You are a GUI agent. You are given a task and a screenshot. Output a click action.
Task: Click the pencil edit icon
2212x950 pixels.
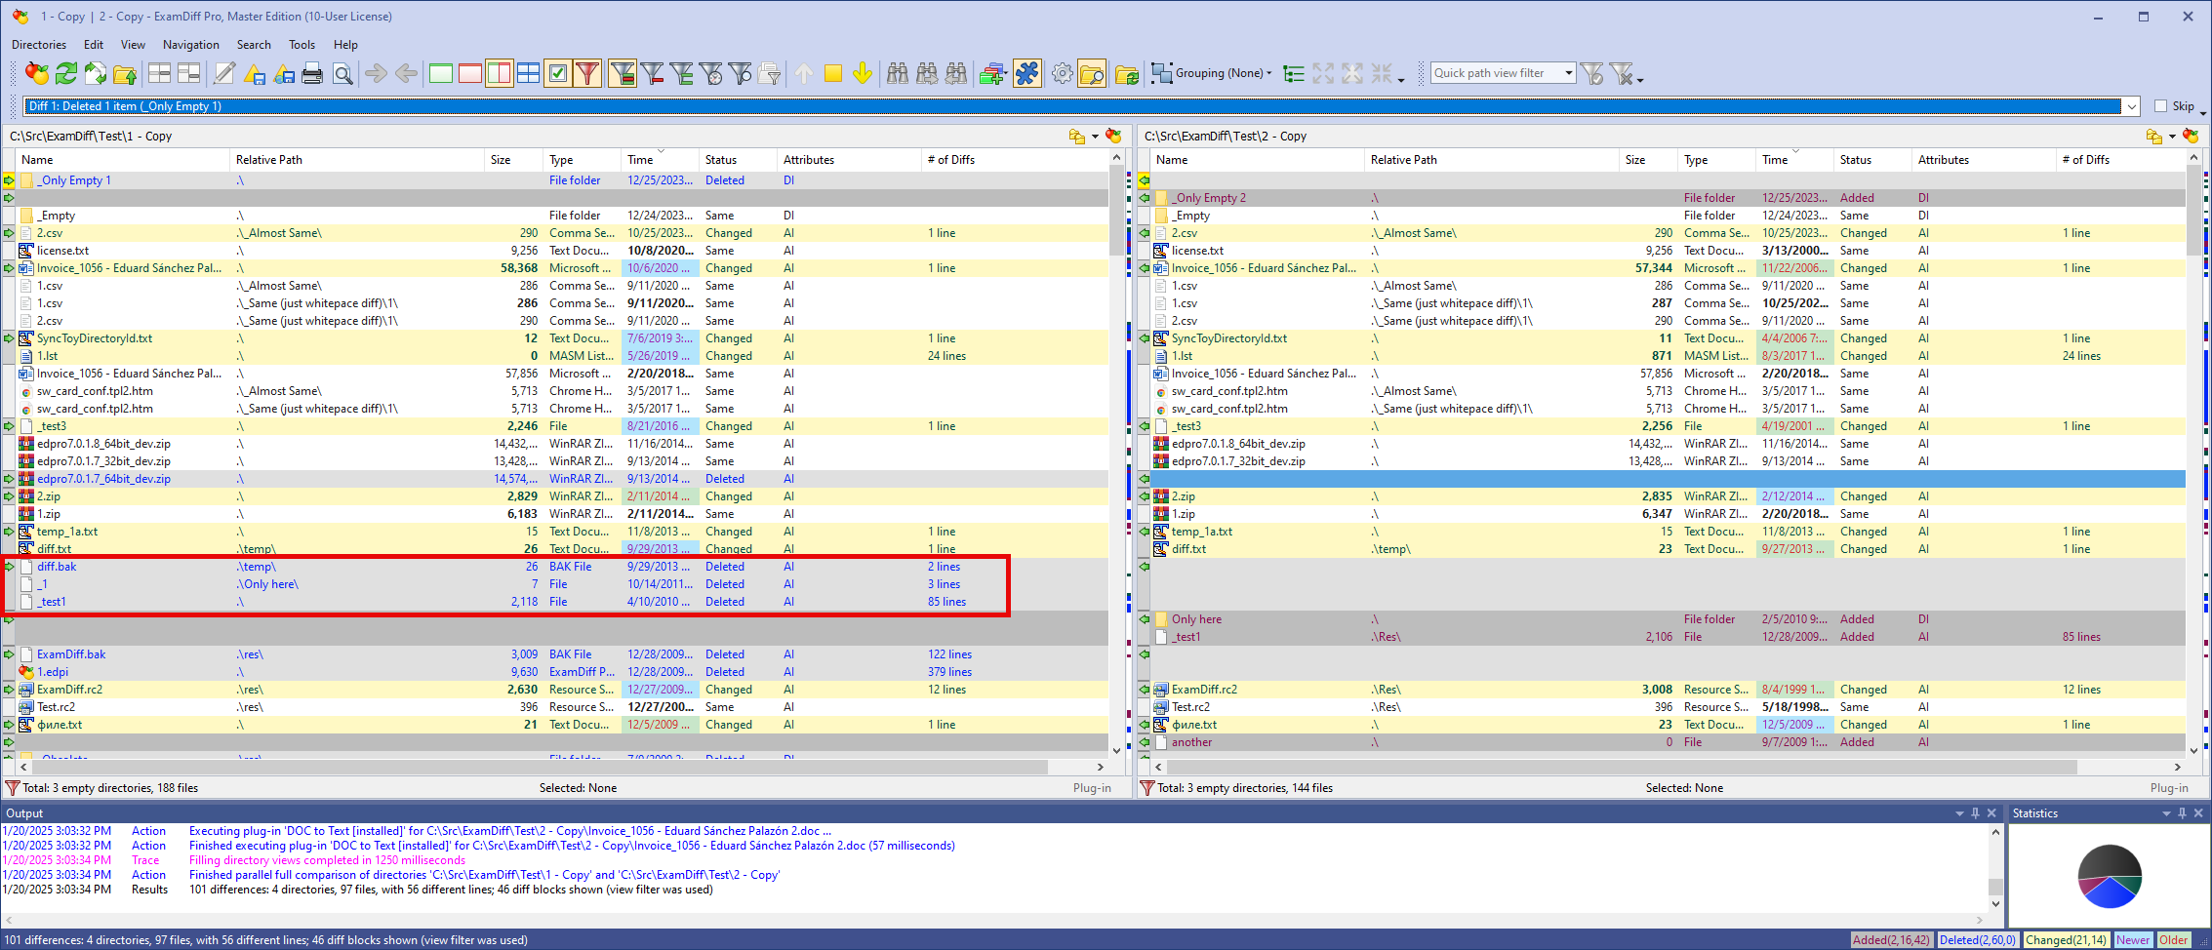[224, 73]
